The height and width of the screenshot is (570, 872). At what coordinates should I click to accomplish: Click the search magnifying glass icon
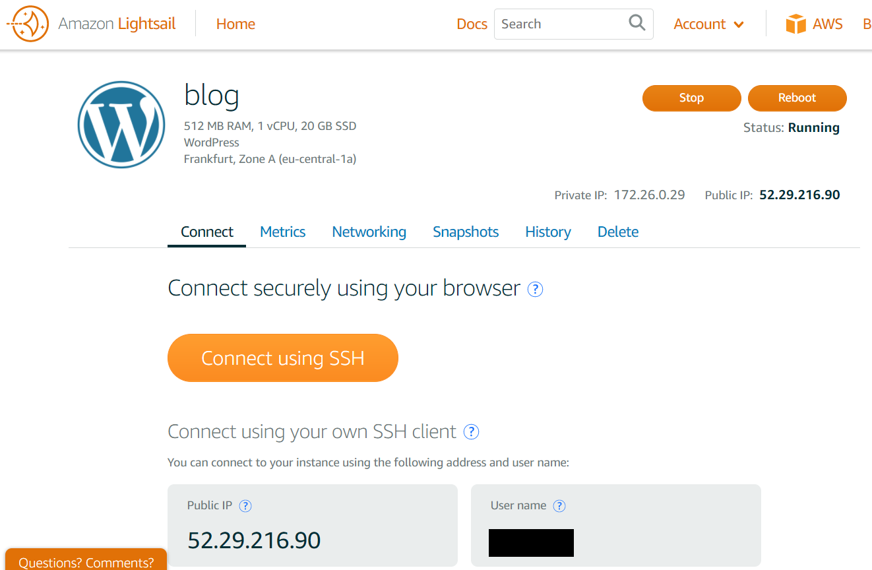pyautogui.click(x=637, y=24)
